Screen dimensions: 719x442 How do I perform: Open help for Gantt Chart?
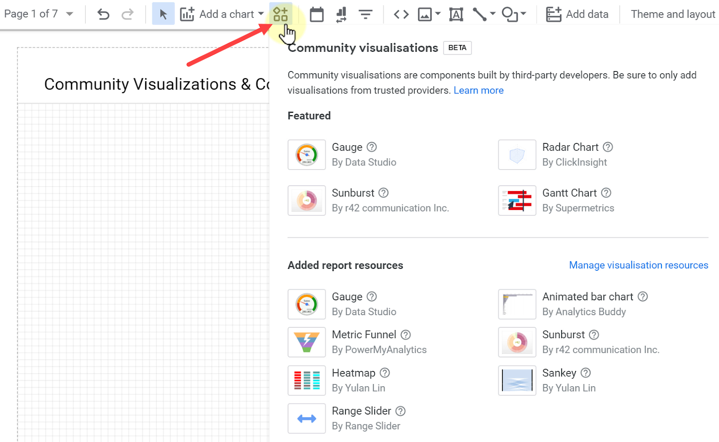(606, 193)
